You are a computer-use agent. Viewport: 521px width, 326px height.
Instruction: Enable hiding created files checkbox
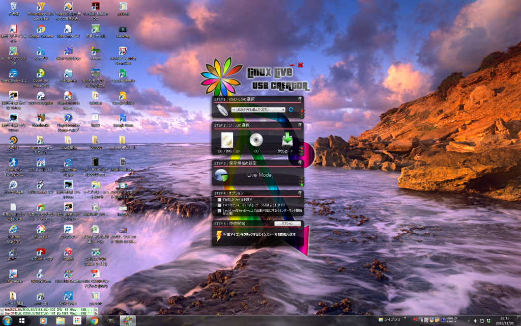219,200
